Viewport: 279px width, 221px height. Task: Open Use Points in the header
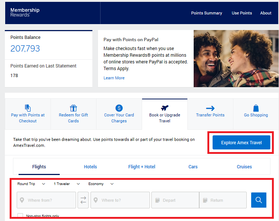(x=242, y=13)
